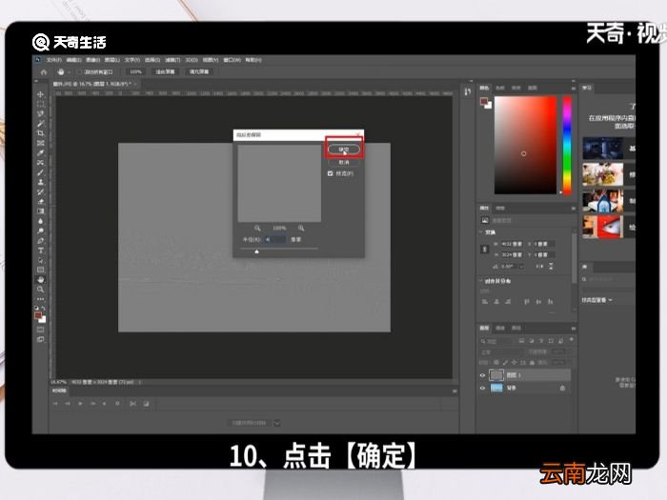Change screen mode icon in toolbar
667x500 pixels.
(x=40, y=339)
